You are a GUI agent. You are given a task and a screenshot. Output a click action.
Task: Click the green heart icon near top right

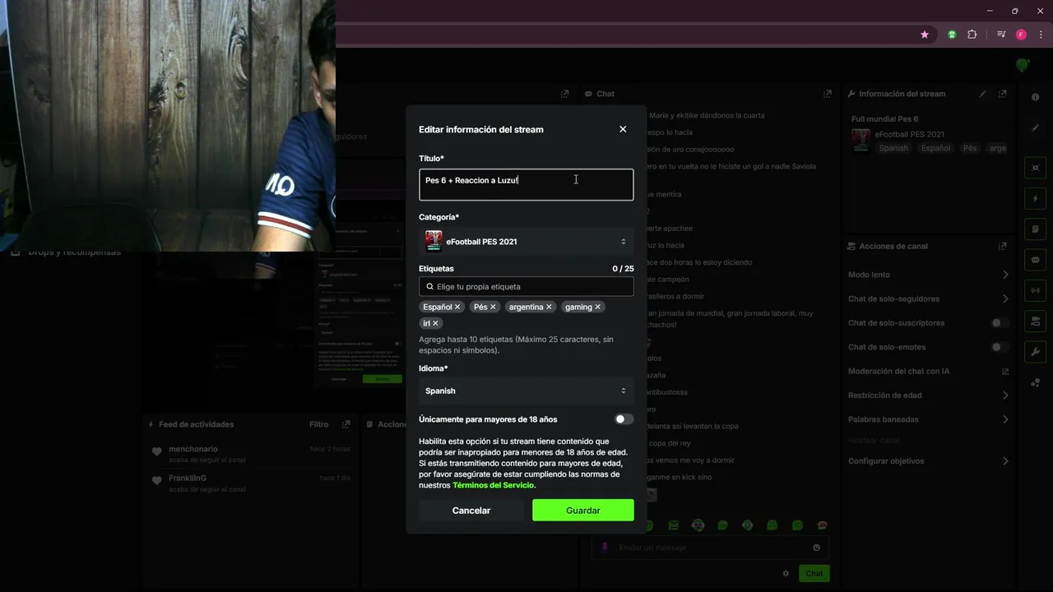point(1022,65)
